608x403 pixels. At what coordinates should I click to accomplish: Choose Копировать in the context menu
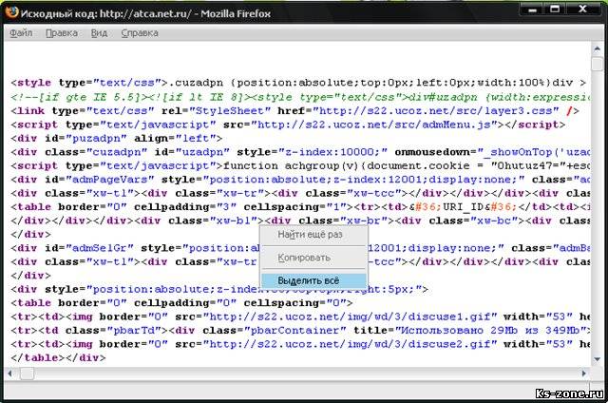pyautogui.click(x=313, y=258)
